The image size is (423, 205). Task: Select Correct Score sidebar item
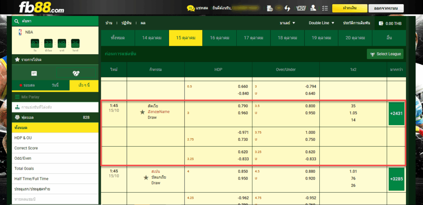tap(55, 148)
